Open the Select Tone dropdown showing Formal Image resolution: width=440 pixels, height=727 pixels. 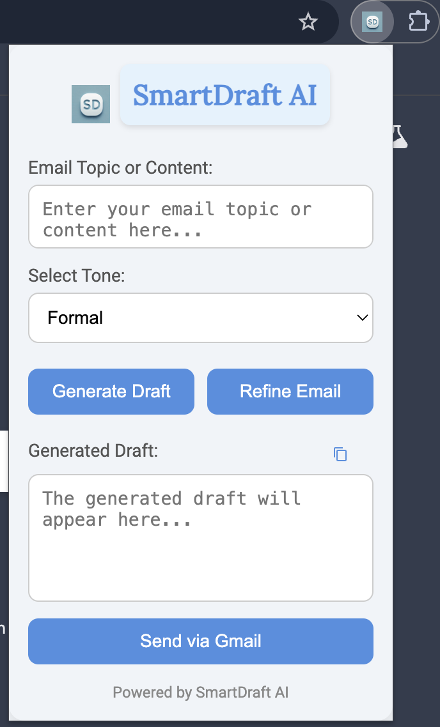point(201,318)
